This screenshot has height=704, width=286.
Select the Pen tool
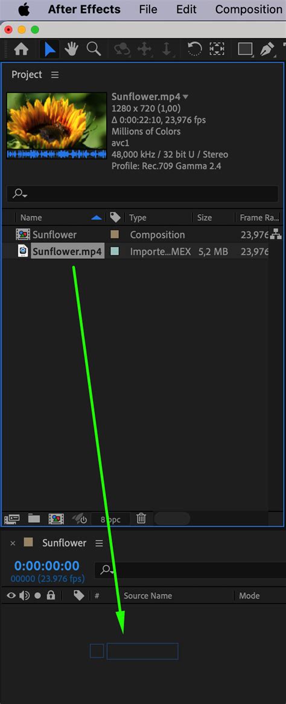pyautogui.click(x=268, y=49)
